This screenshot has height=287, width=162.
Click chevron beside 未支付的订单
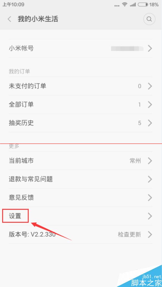150,86
